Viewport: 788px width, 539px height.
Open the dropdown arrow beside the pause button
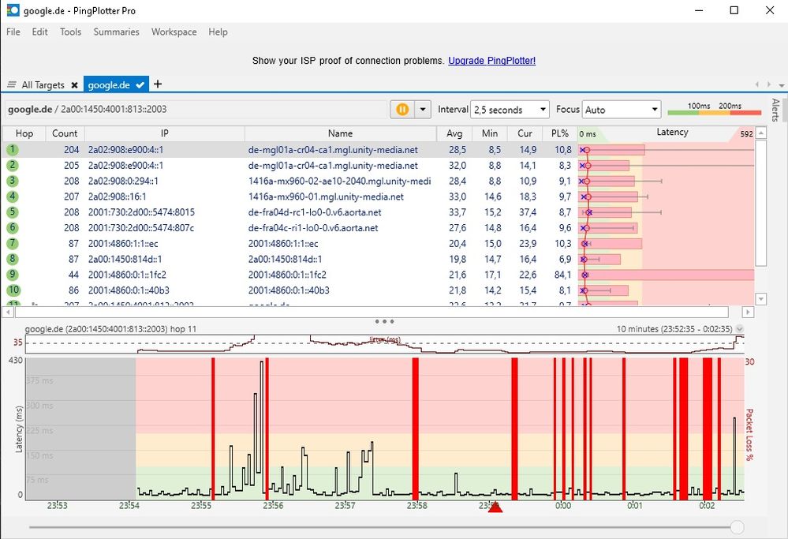(x=424, y=110)
